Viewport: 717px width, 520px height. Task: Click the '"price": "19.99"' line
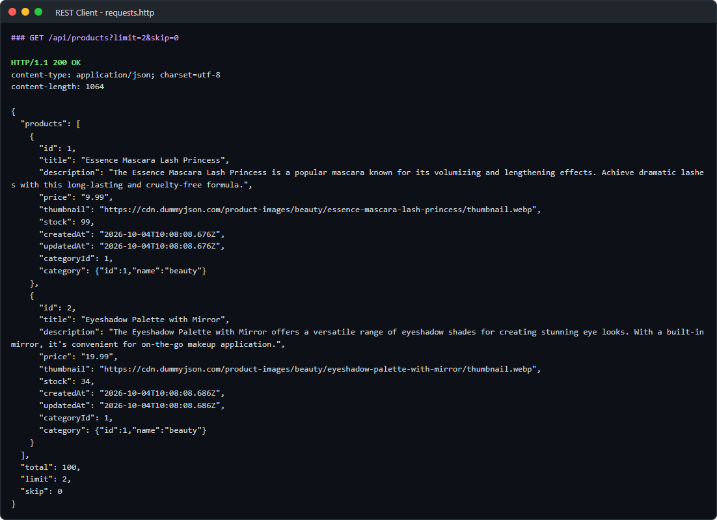pyautogui.click(x=78, y=357)
